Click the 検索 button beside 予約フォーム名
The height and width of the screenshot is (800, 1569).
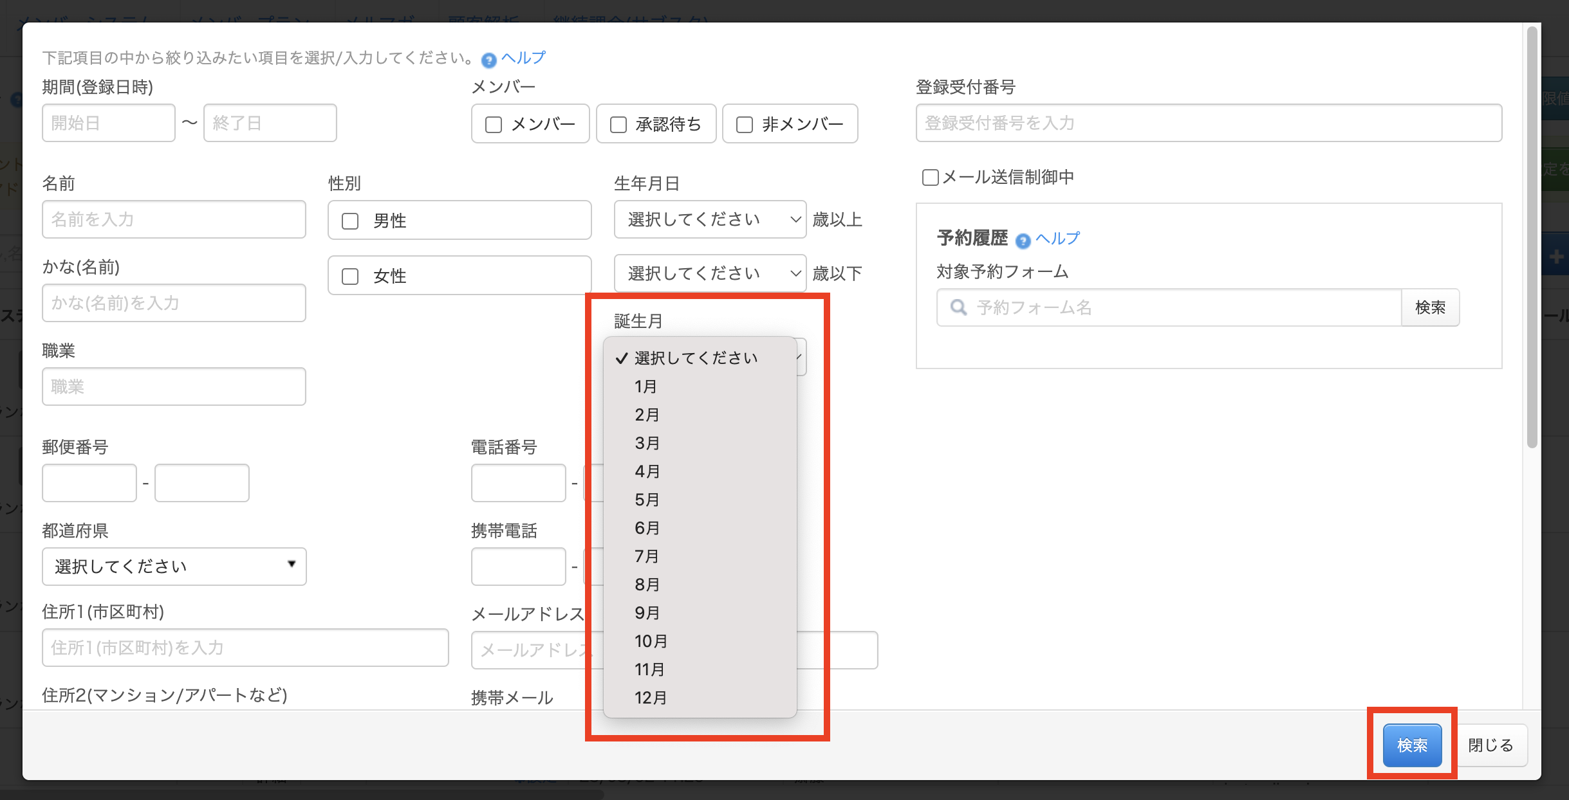pyautogui.click(x=1430, y=307)
